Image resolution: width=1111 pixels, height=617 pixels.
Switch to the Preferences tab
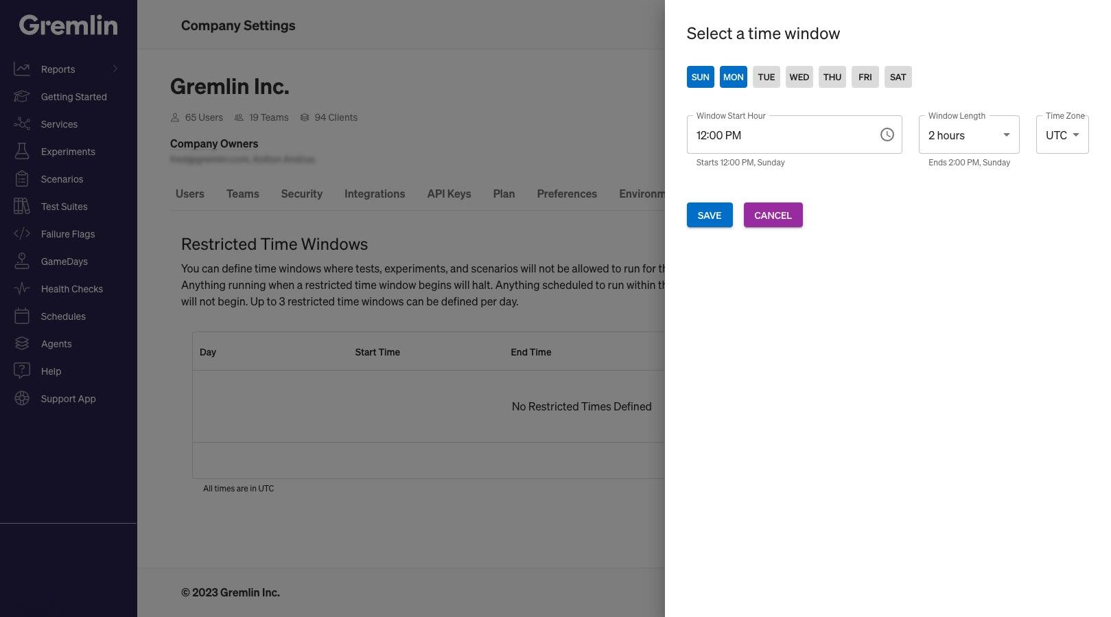(567, 194)
